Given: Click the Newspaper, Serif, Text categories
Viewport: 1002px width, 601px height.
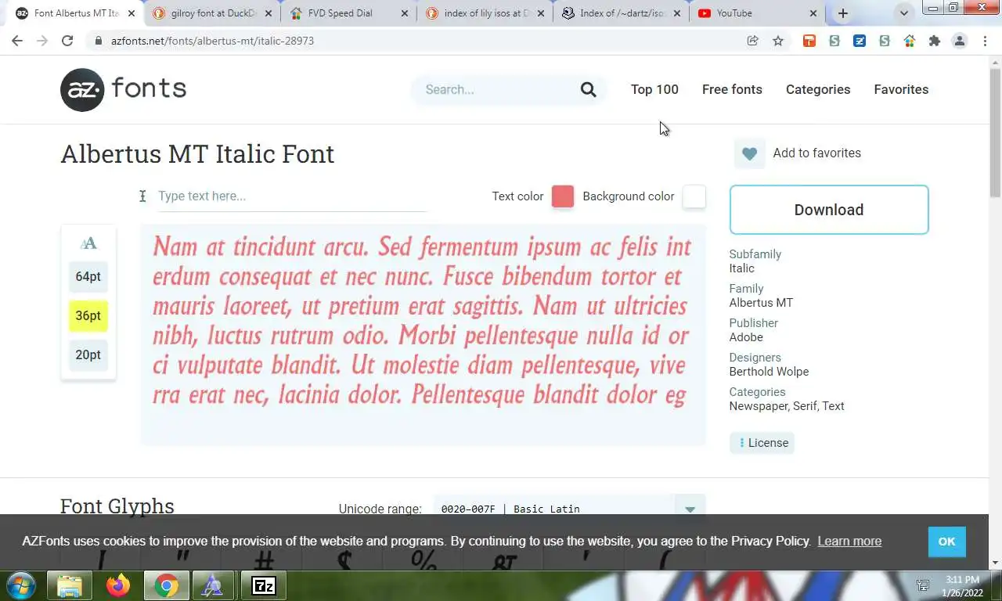Looking at the screenshot, I should 787,406.
